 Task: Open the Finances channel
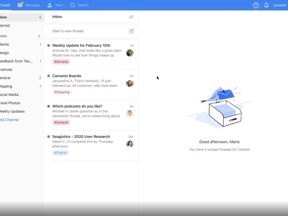[x=22, y=69]
